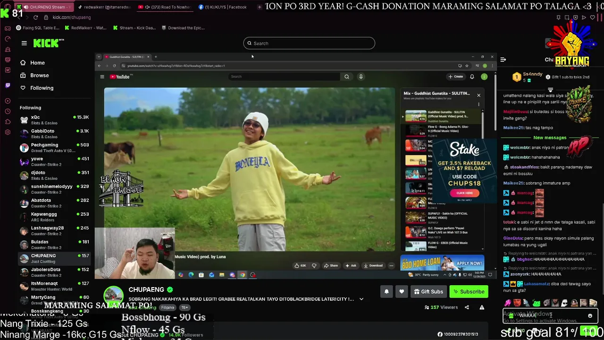Click the YouTube Share button
The image size is (604, 340).
[x=331, y=265]
